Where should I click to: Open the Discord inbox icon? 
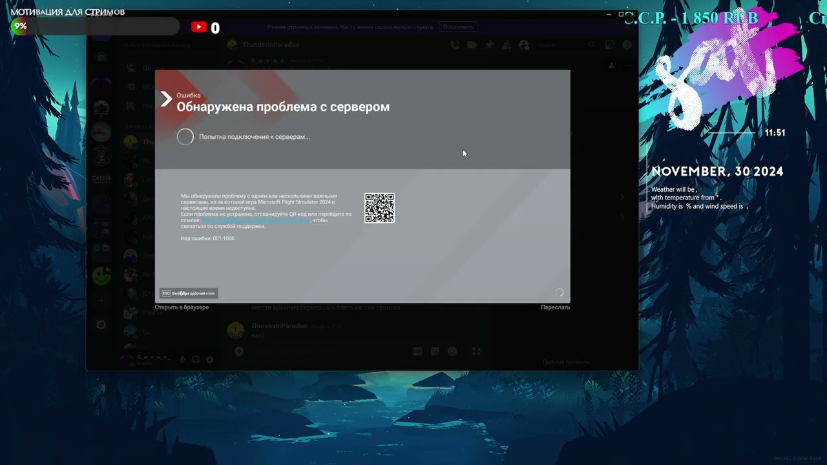(609, 45)
